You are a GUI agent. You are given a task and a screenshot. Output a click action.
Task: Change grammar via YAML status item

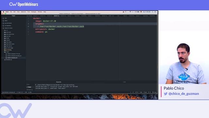pyautogui.click(x=141, y=92)
